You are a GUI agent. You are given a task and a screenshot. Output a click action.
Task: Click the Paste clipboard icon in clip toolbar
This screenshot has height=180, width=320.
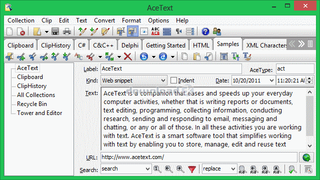[x=196, y=56]
